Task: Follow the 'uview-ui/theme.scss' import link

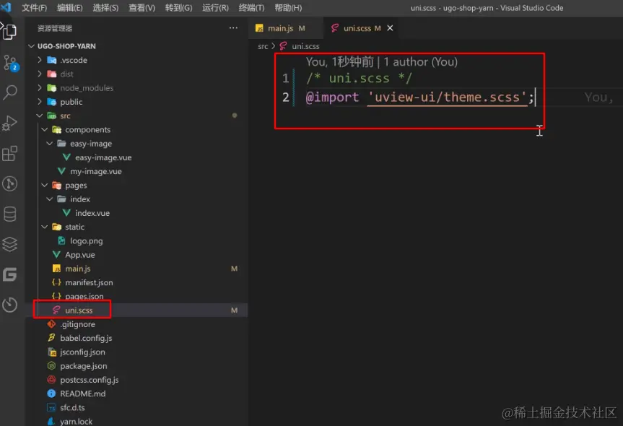Action: [x=448, y=97]
